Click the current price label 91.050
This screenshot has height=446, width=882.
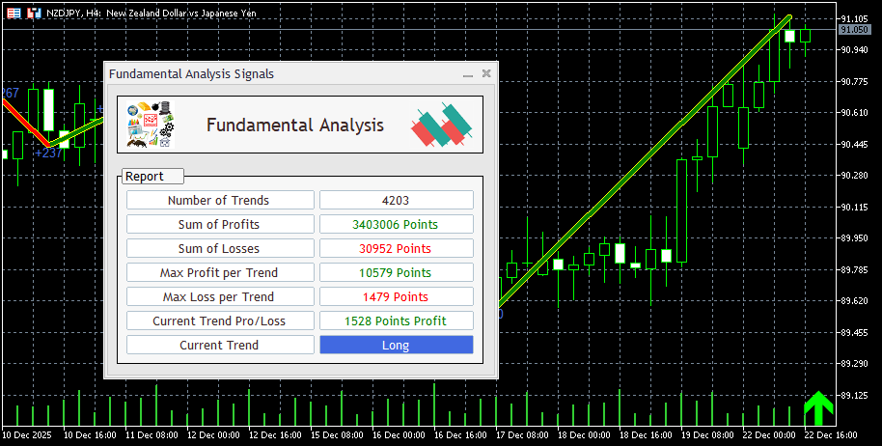(x=854, y=30)
